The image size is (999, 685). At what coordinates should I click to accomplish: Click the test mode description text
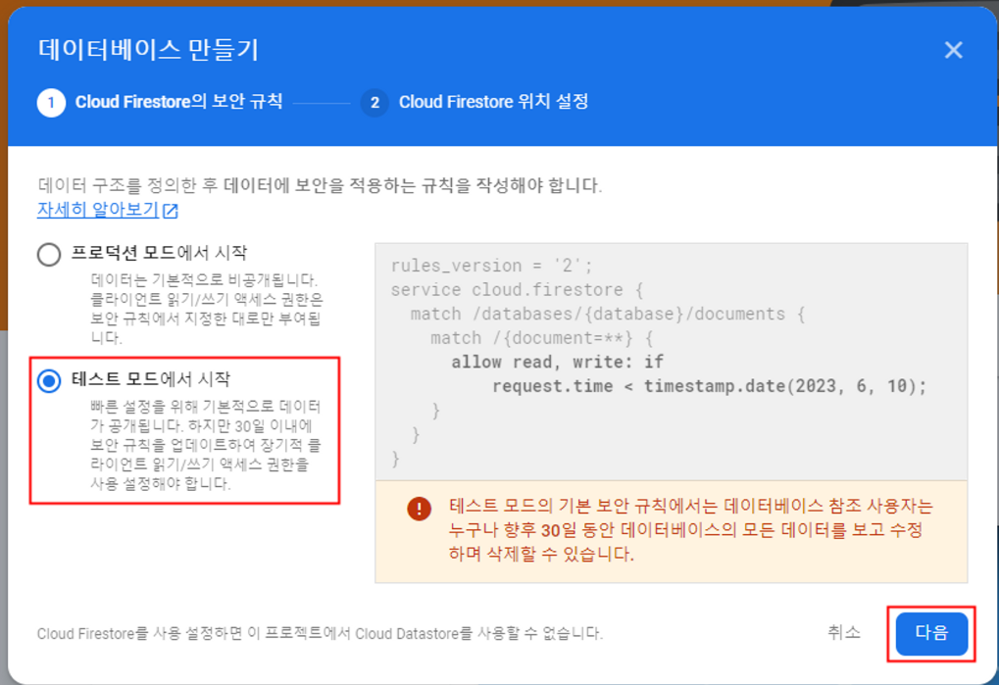[205, 445]
